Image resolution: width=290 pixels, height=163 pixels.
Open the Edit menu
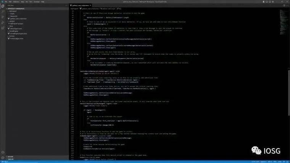tap(10, 2)
